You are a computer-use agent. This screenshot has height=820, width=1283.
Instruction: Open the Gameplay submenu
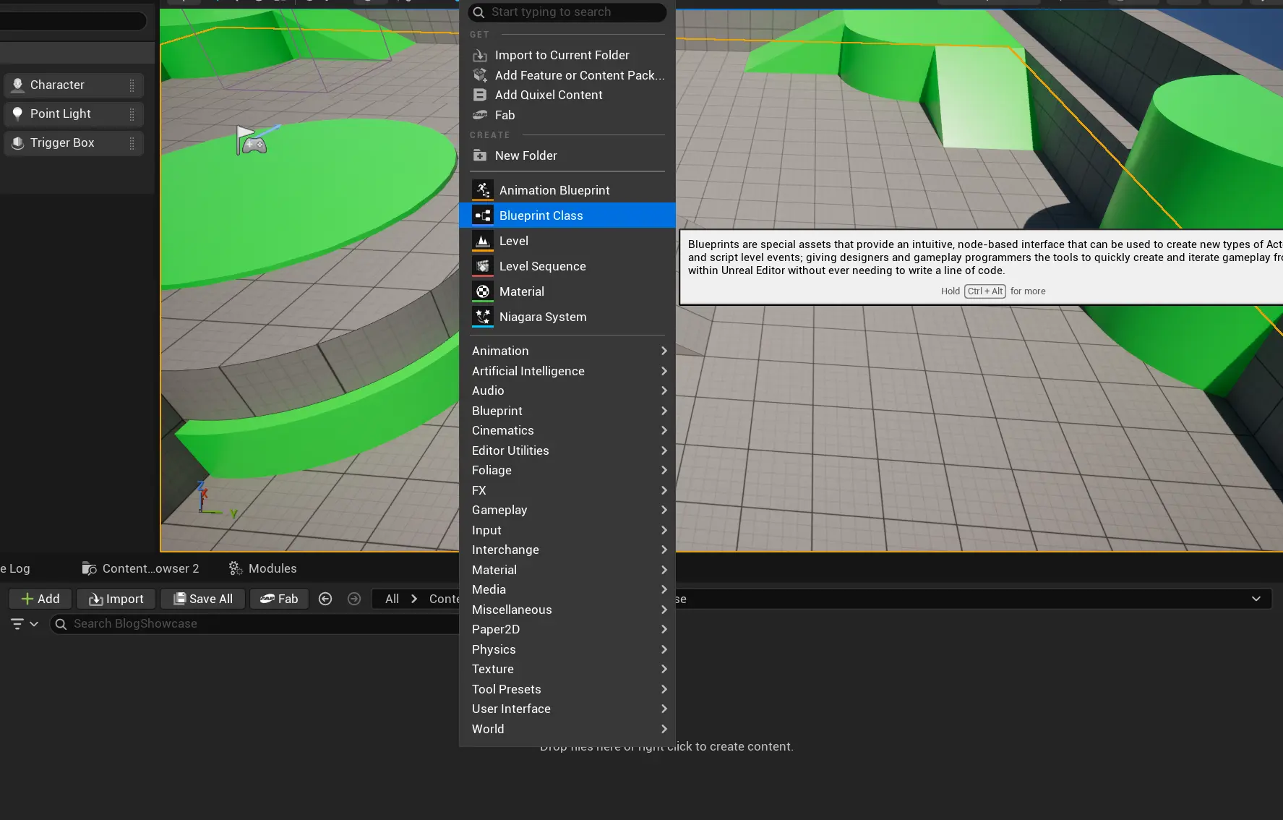567,510
